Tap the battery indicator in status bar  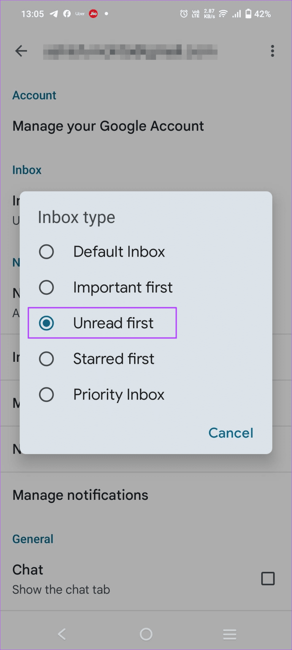pyautogui.click(x=249, y=13)
